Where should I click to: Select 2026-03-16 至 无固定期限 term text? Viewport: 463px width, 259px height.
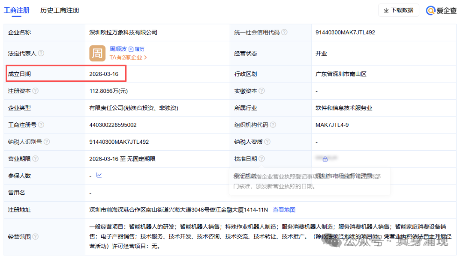coord(123,159)
